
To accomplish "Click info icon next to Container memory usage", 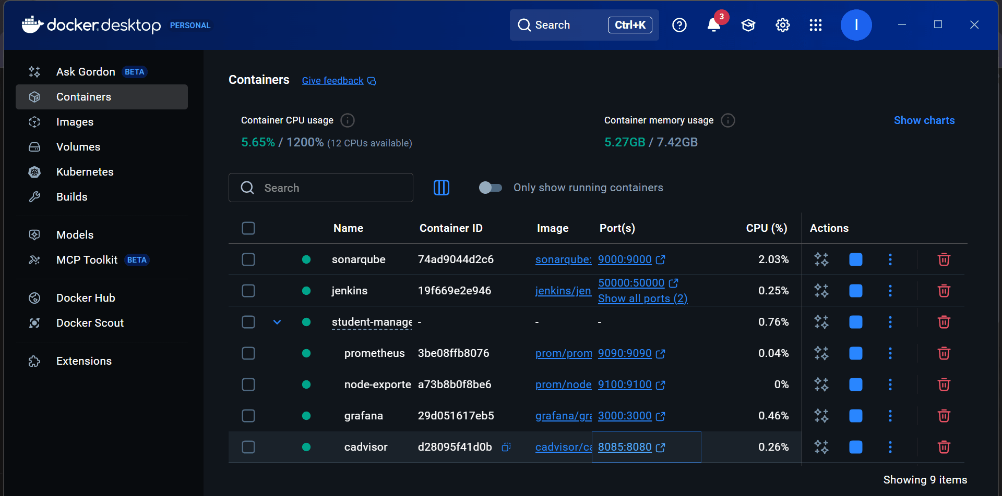I will tap(728, 120).
